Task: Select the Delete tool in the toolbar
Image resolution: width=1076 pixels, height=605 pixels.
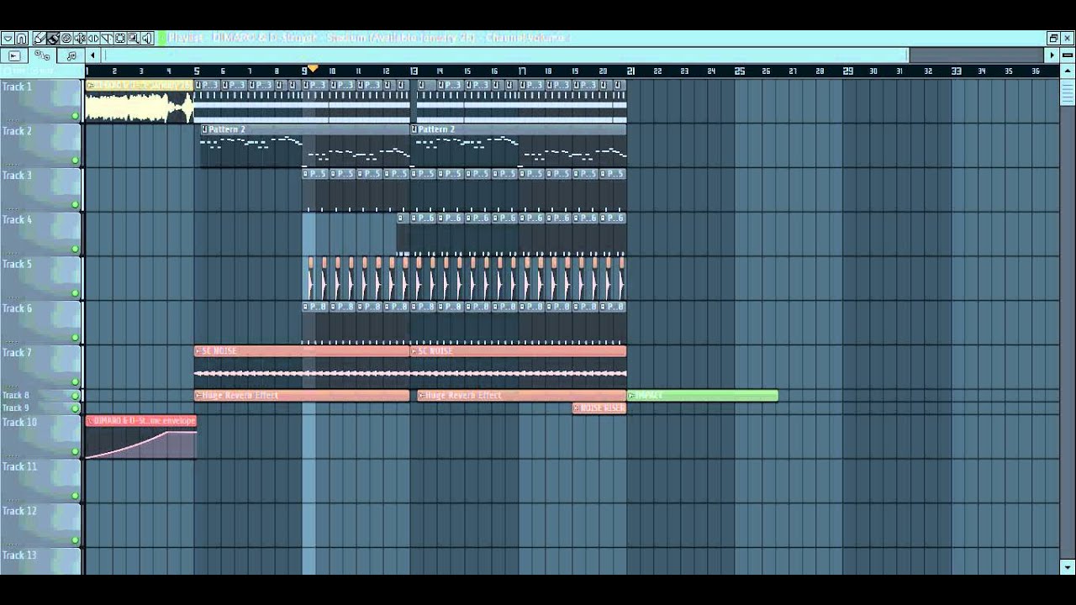Action: click(x=66, y=39)
